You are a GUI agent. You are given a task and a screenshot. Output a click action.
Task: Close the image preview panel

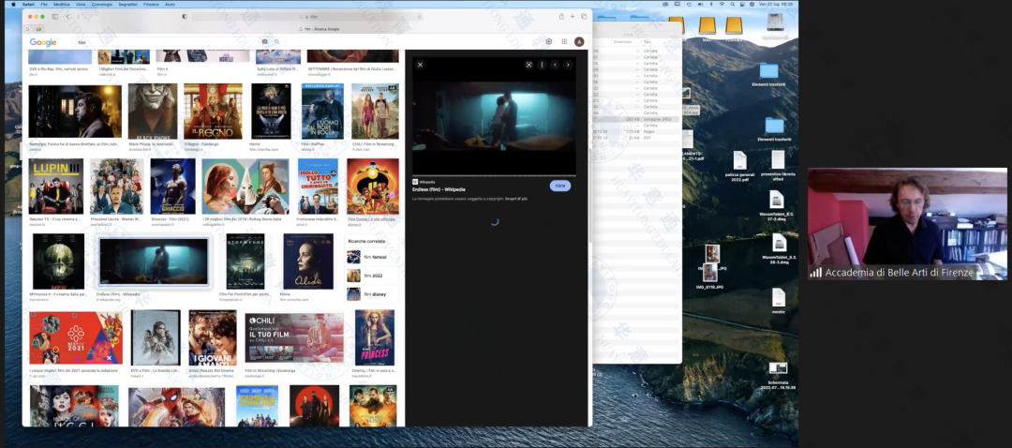(x=420, y=65)
